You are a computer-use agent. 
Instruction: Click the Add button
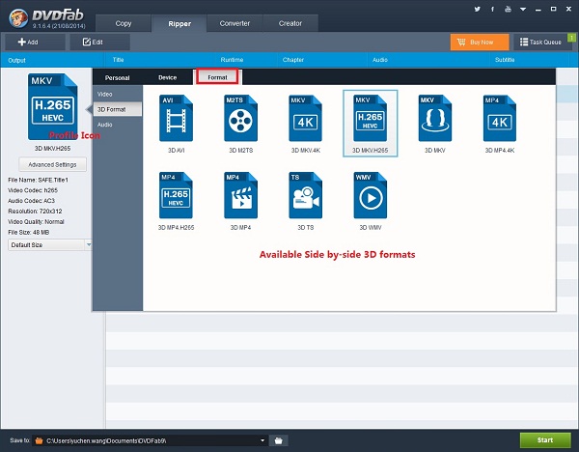[35, 42]
